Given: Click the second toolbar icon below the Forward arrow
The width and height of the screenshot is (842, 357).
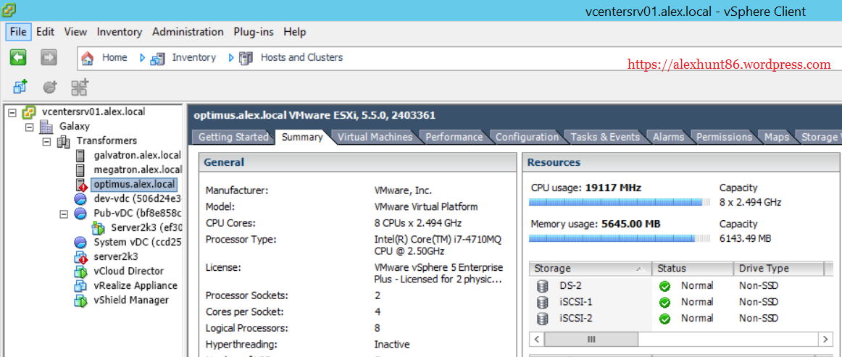Looking at the screenshot, I should click(50, 86).
